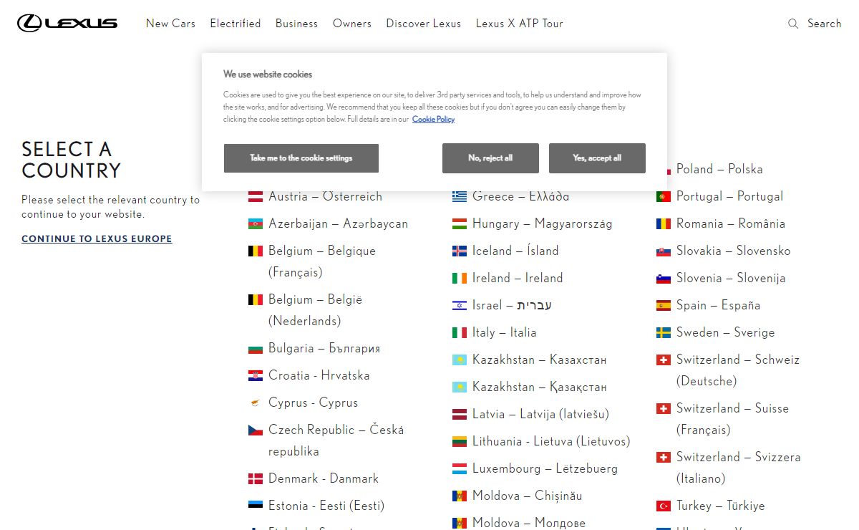Open the Cookie Policy link

(x=433, y=120)
